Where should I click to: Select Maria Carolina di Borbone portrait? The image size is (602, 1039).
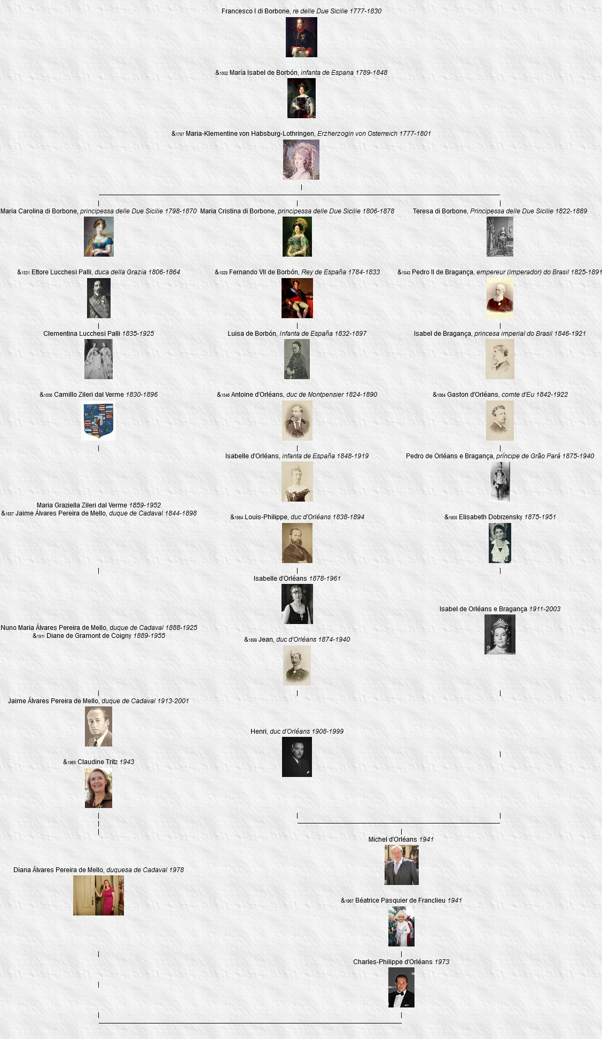click(99, 236)
